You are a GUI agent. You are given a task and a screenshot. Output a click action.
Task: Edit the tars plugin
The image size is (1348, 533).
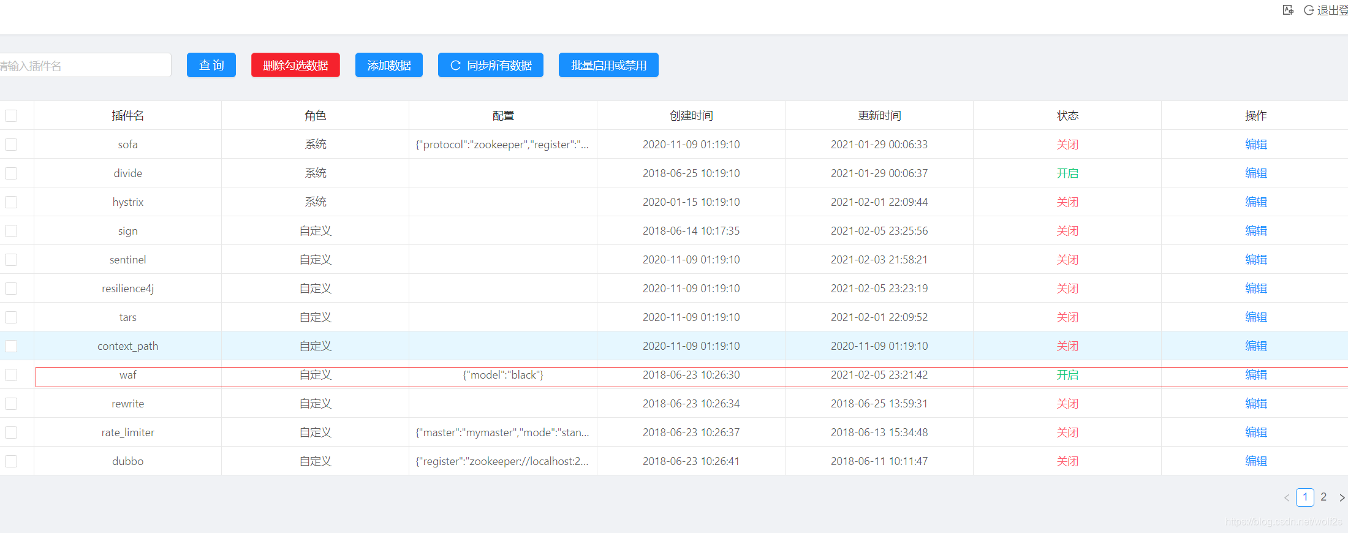[x=1255, y=317]
